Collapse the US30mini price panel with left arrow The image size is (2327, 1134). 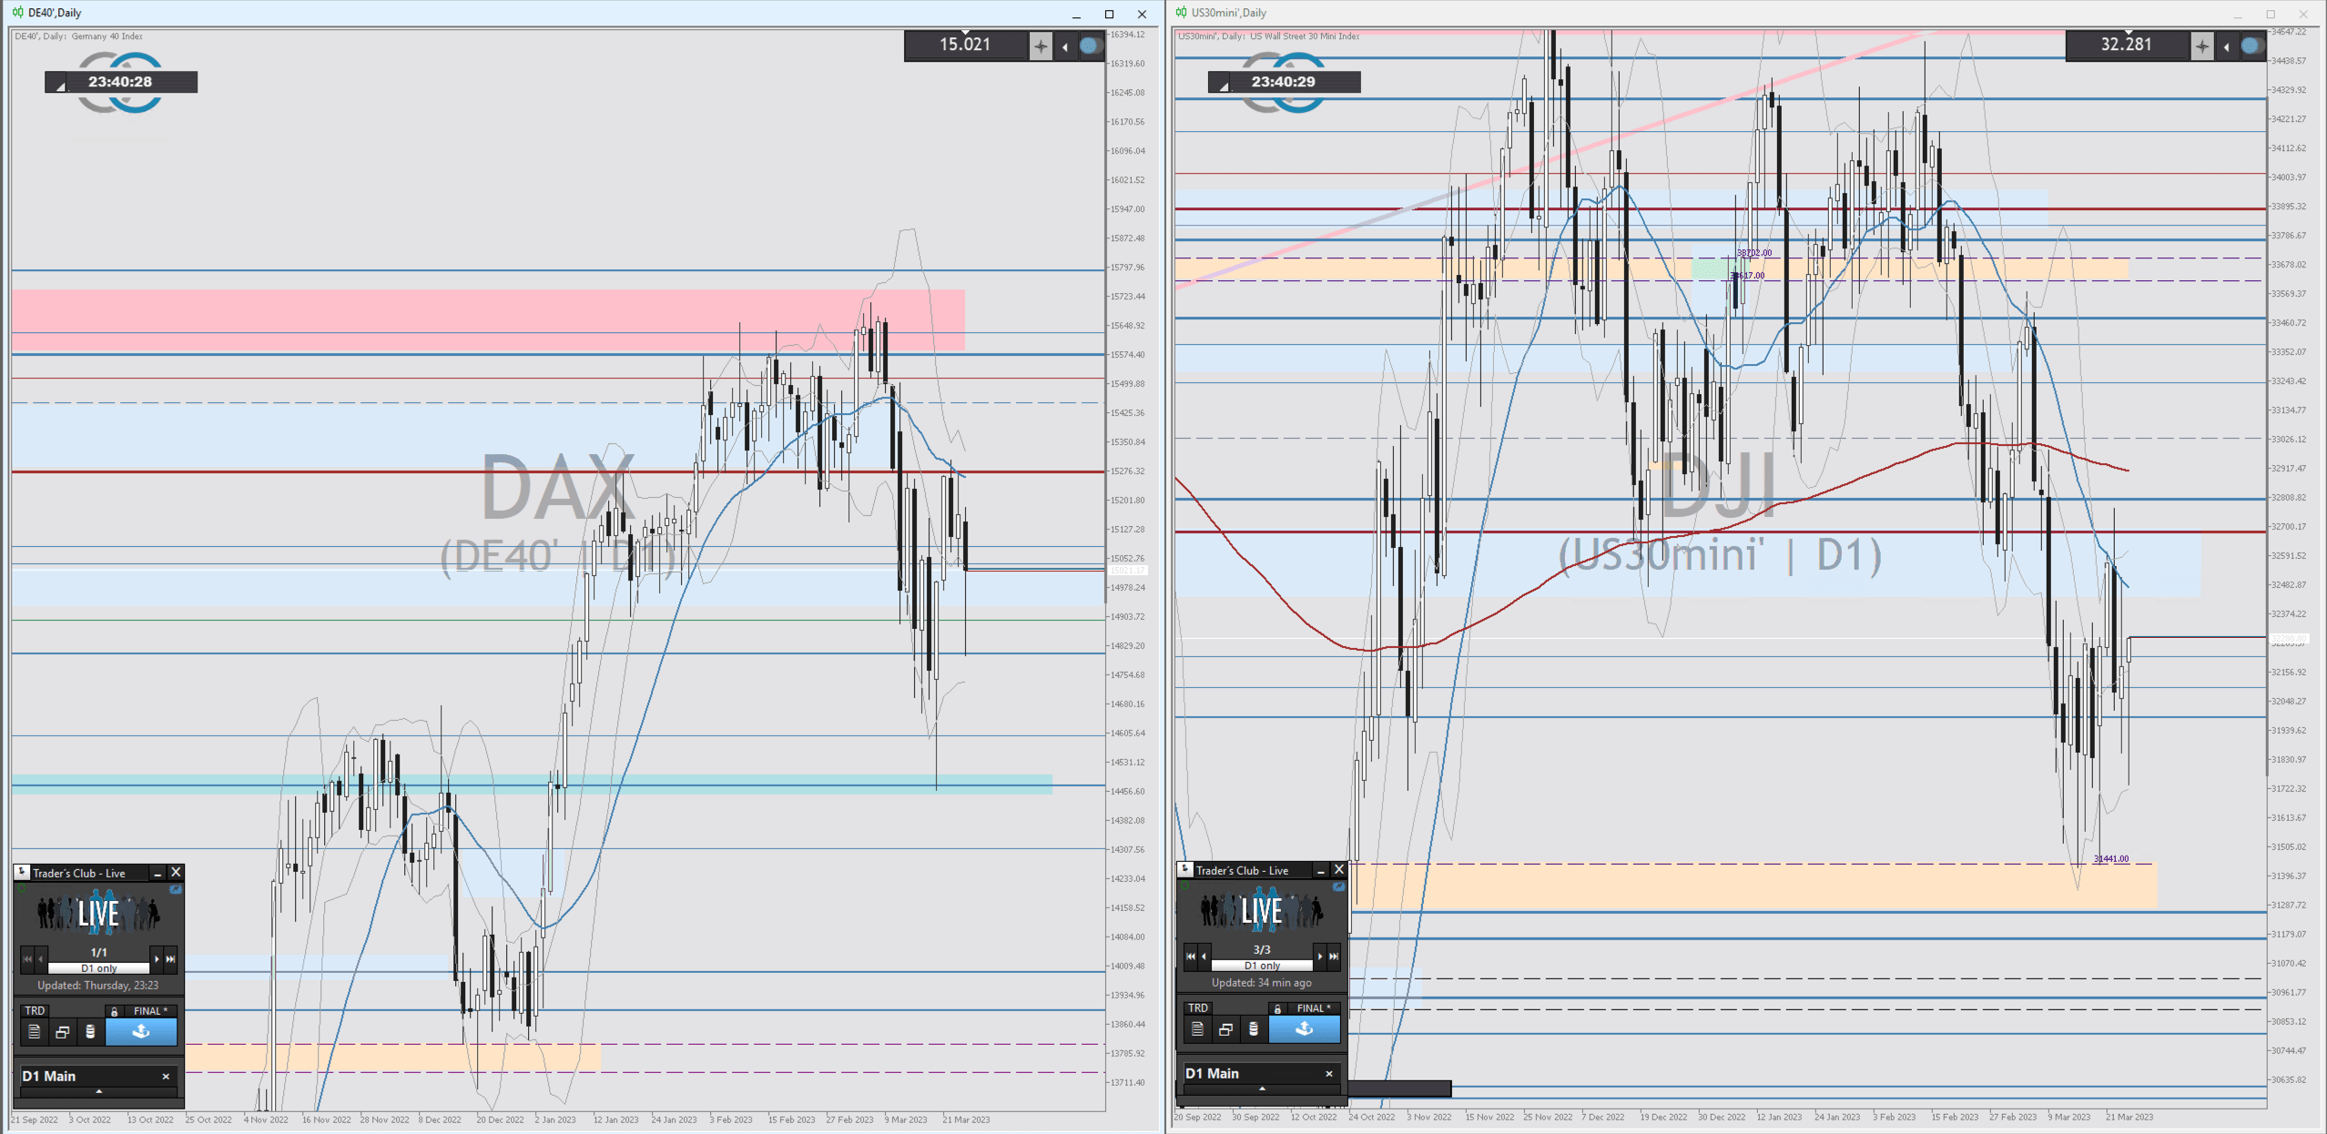click(2226, 46)
